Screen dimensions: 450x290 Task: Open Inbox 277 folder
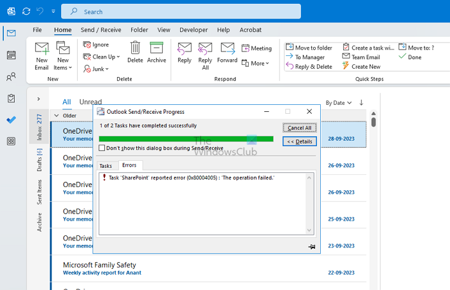tap(39, 127)
